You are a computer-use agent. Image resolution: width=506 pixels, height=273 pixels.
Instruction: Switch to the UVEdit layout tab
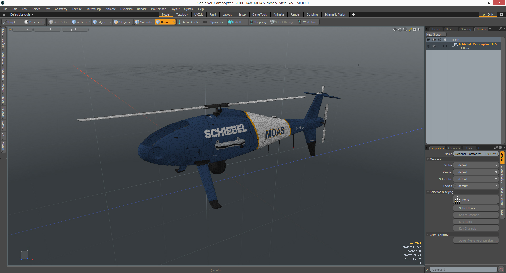coord(198,14)
